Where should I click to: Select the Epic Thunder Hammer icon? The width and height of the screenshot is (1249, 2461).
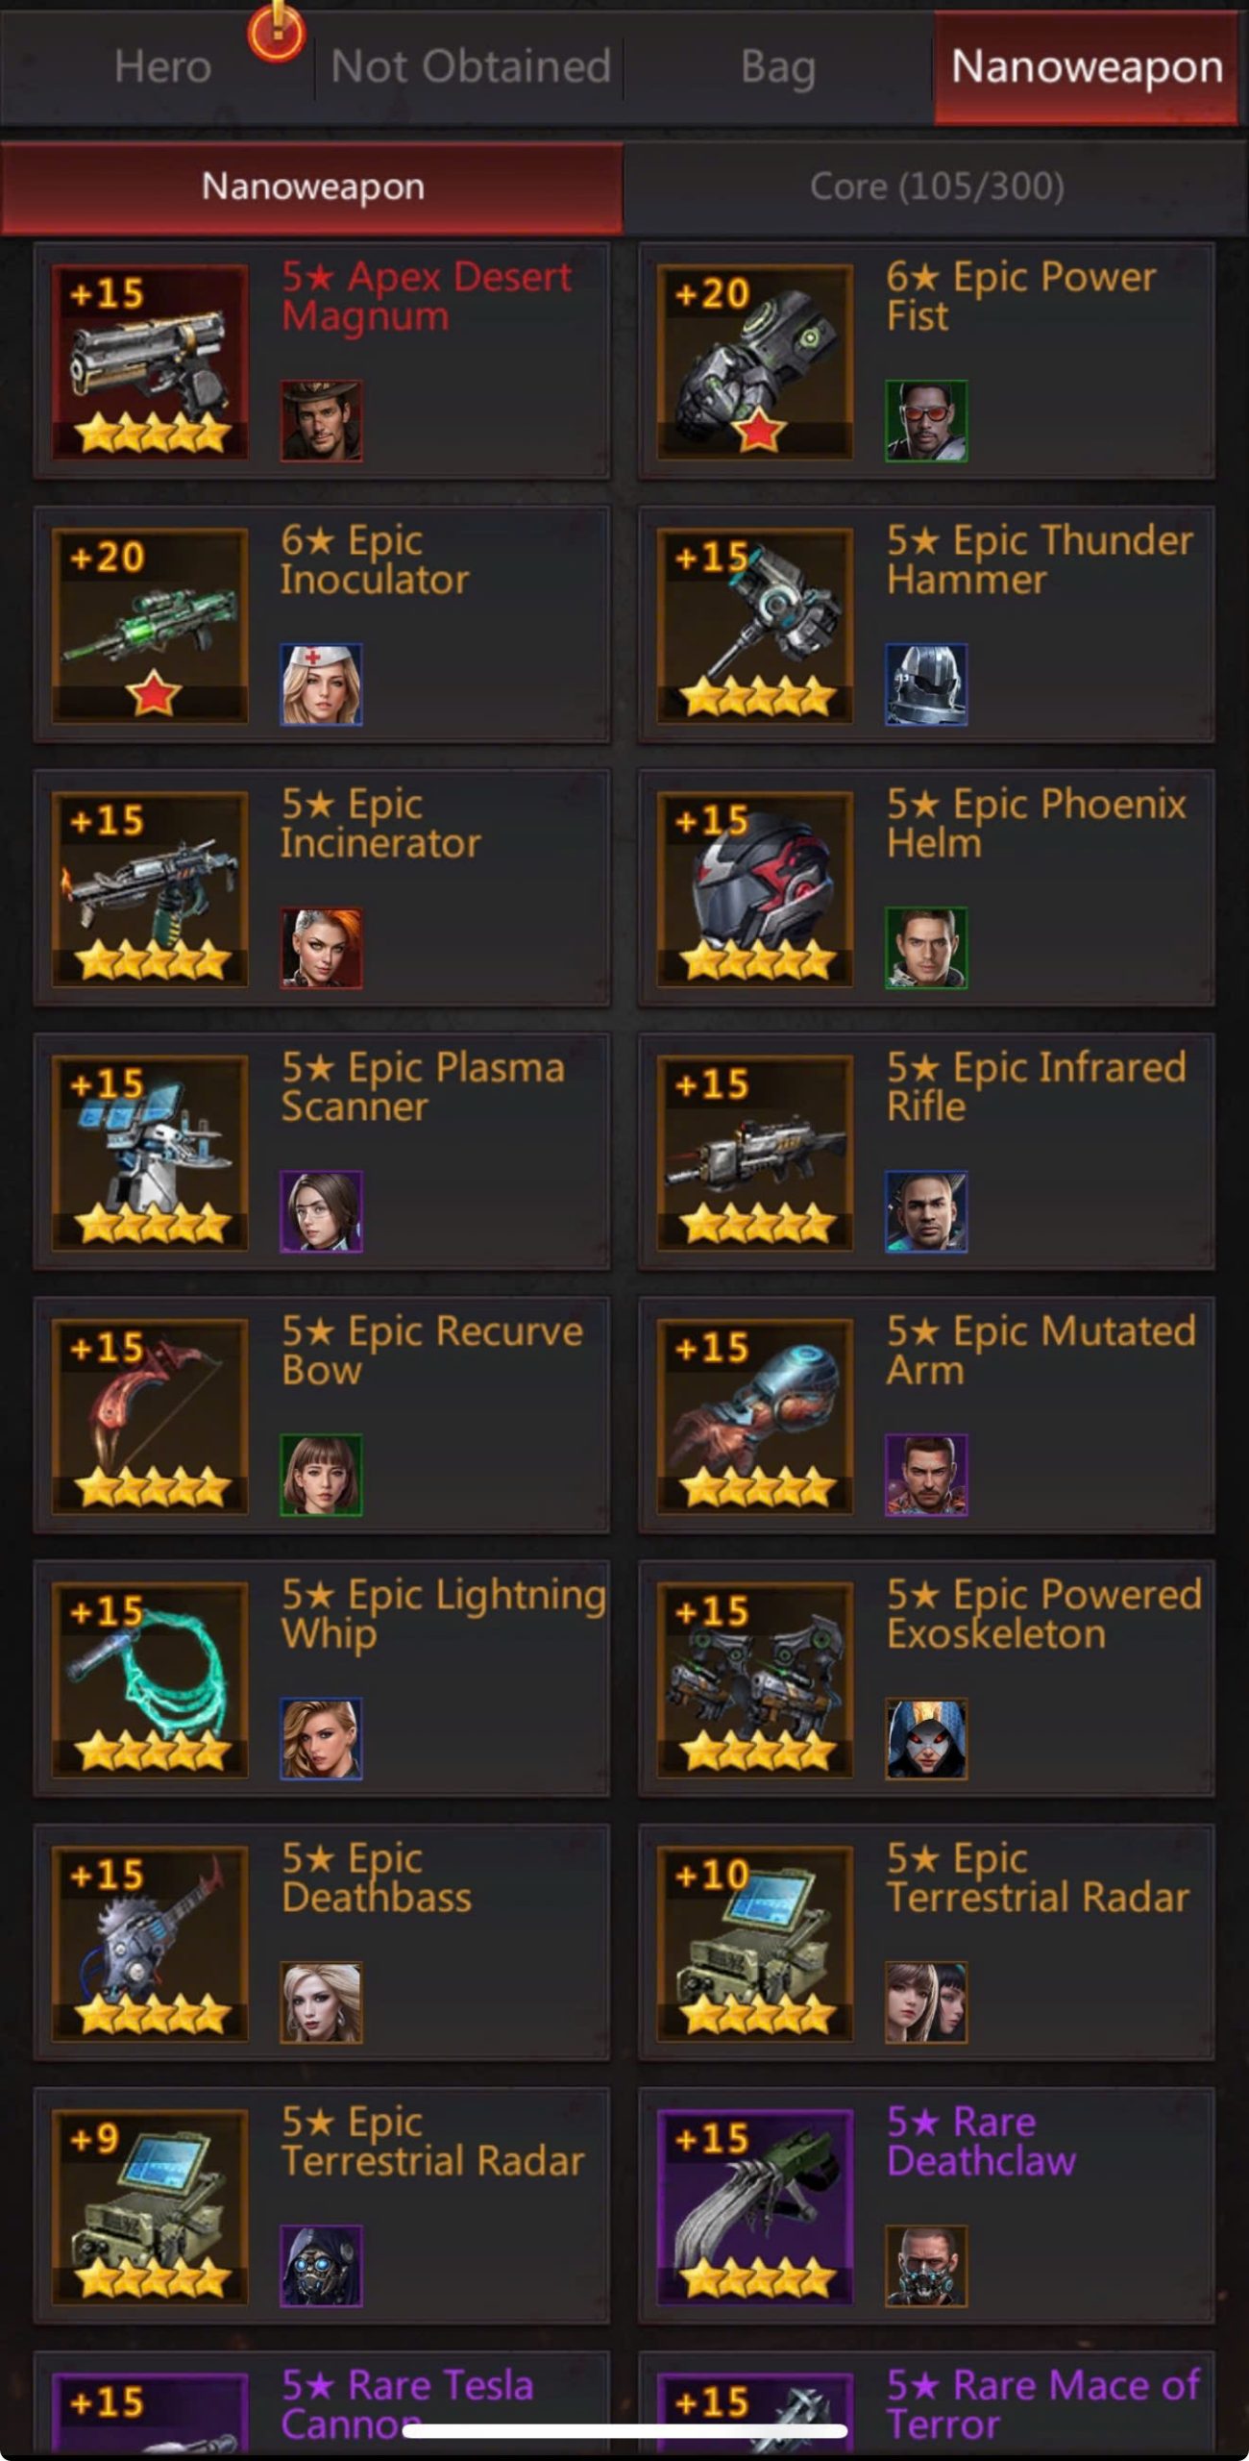click(x=755, y=625)
